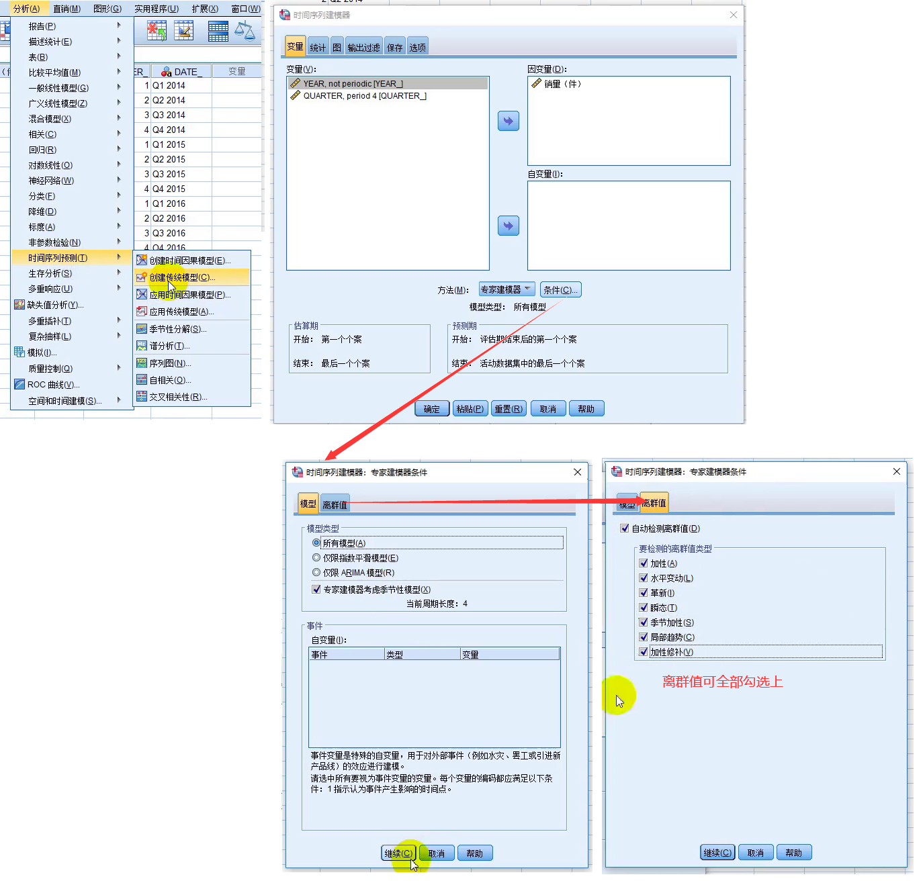923x883 pixels.
Task: Expand the 描述统计(E) submenu arrow
Action: tap(119, 41)
